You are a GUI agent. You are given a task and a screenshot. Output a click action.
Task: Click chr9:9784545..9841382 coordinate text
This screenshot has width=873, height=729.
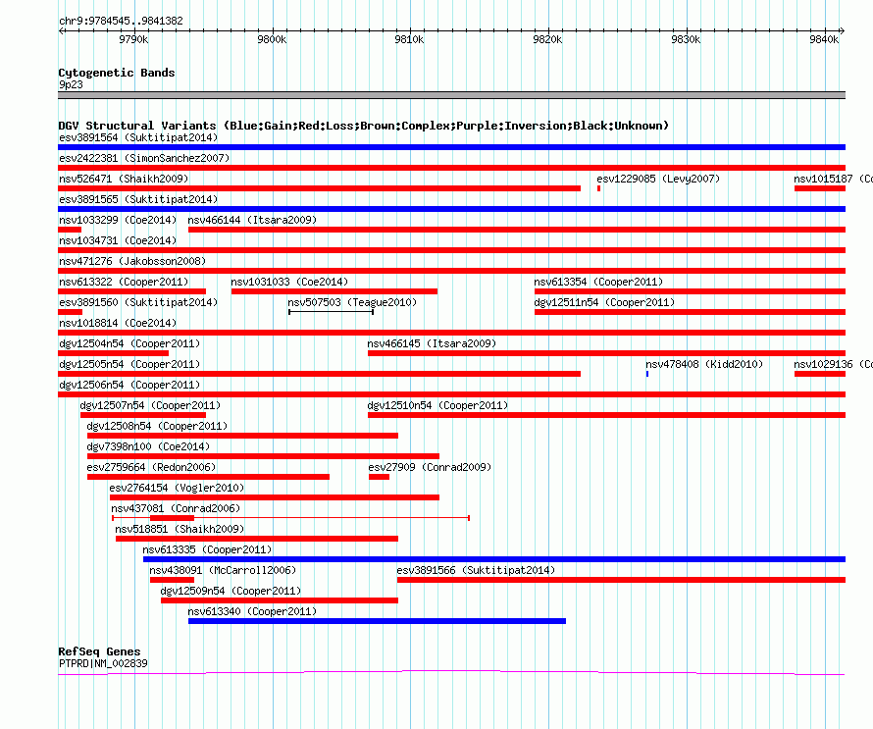coord(121,22)
